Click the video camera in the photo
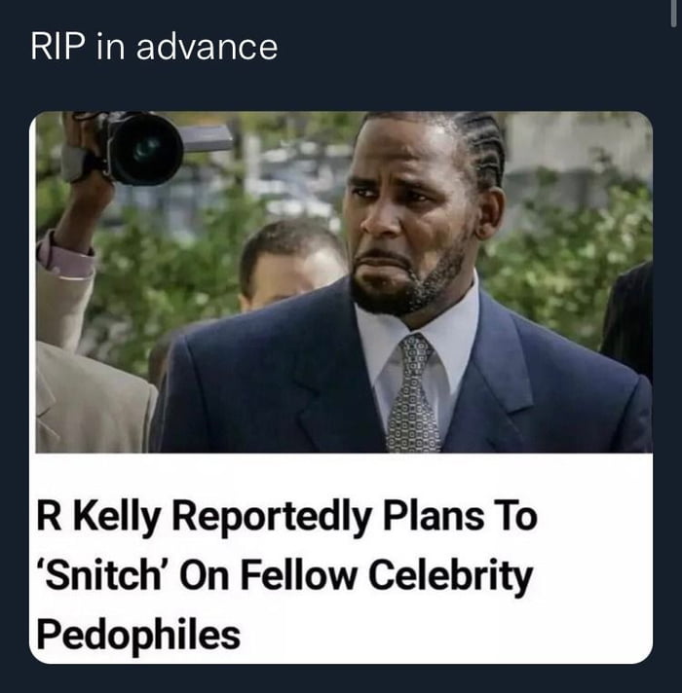 click(146, 148)
